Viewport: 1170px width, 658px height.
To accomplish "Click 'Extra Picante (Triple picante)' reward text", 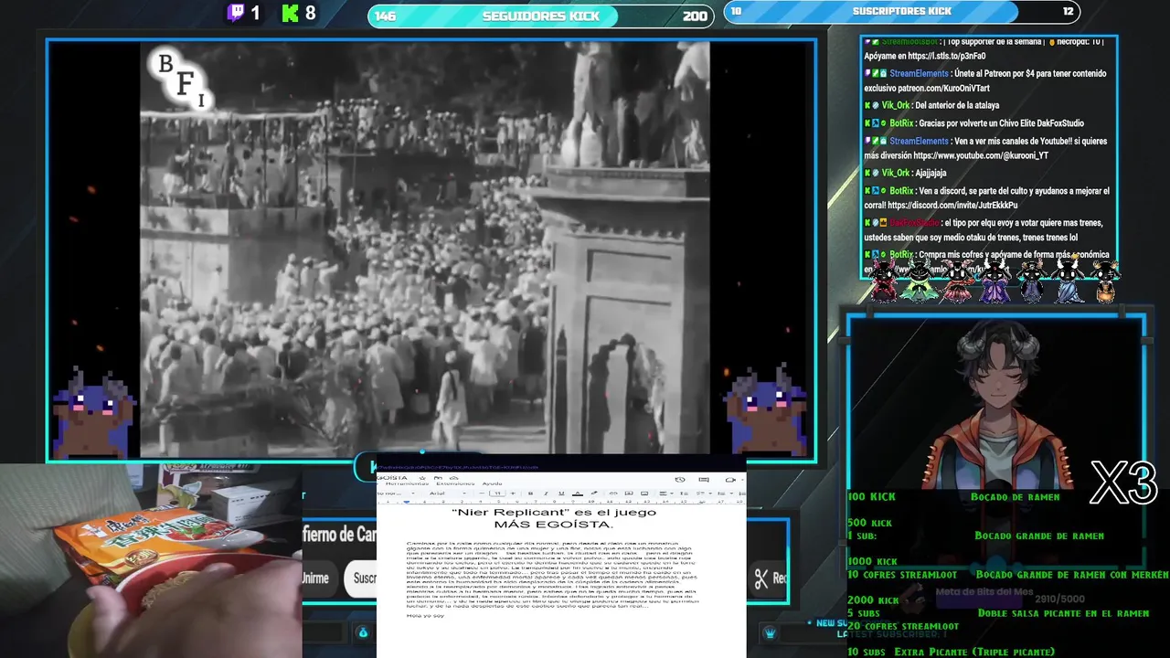I will pos(973,652).
